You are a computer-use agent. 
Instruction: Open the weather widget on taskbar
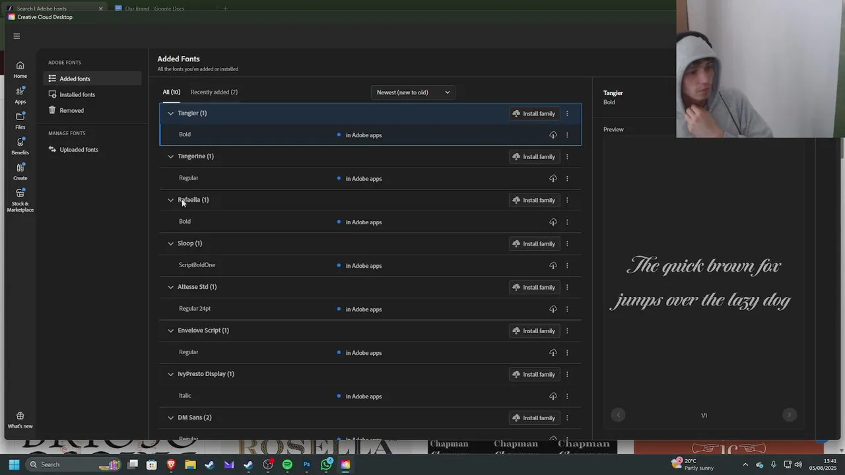pos(693,464)
